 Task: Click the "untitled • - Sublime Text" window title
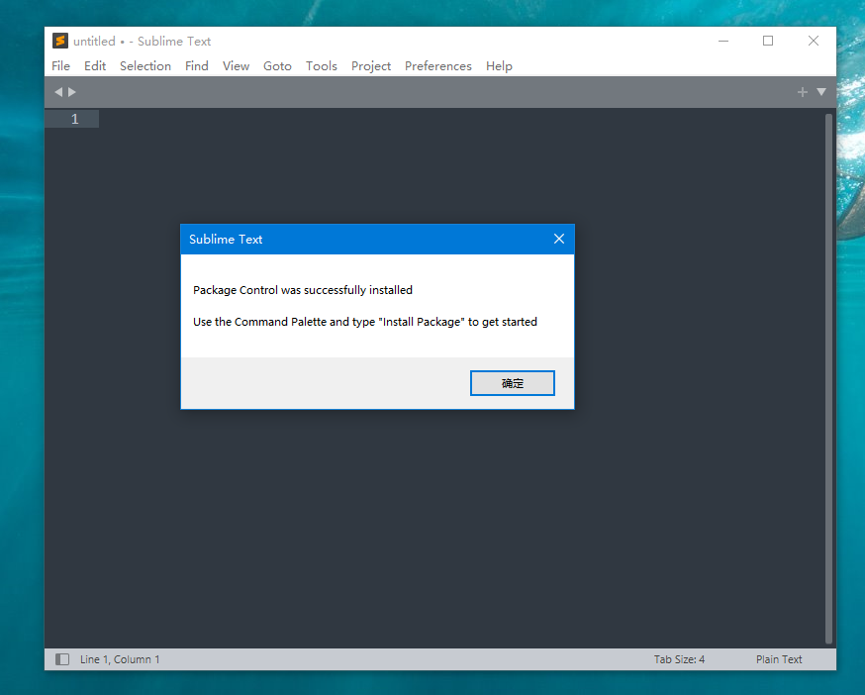pos(142,42)
